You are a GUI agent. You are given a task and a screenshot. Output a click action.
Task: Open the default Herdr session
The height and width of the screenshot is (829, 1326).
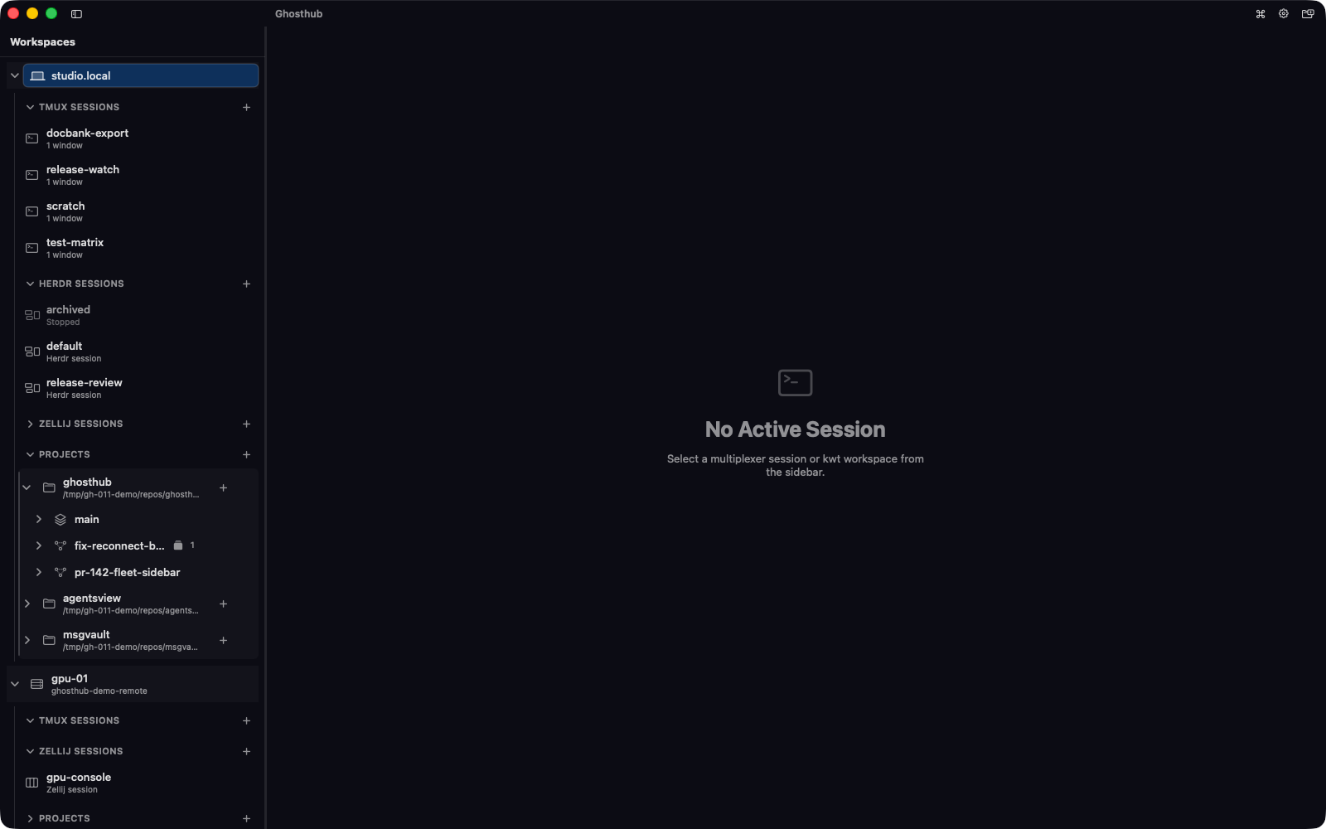[138, 351]
